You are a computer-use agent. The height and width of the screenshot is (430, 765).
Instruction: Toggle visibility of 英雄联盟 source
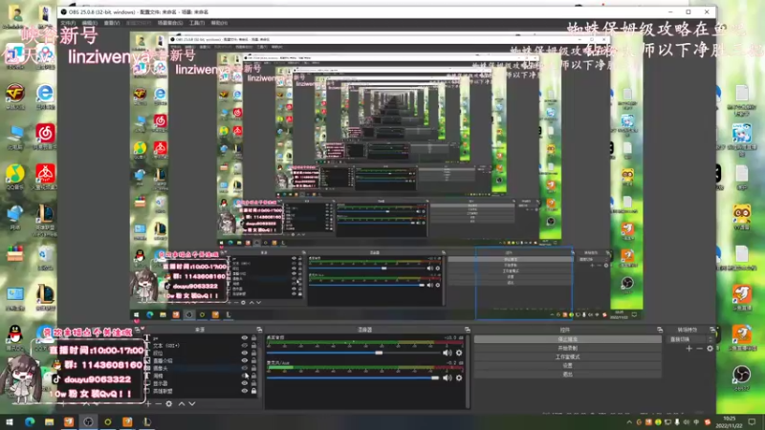pos(245,391)
